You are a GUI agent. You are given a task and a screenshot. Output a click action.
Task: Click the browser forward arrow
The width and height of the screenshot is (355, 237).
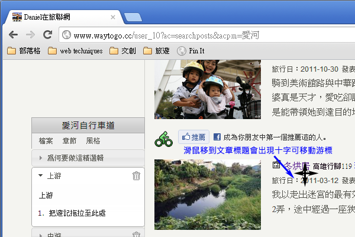tap(30, 35)
